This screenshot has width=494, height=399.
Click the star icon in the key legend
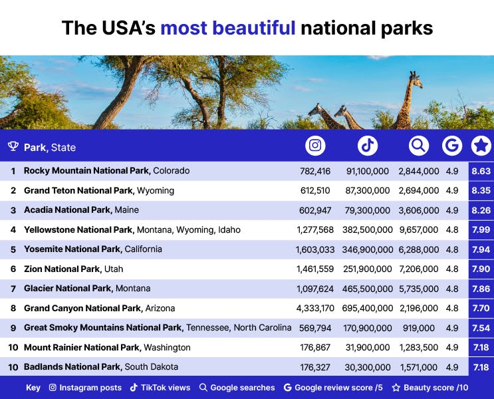[395, 388]
